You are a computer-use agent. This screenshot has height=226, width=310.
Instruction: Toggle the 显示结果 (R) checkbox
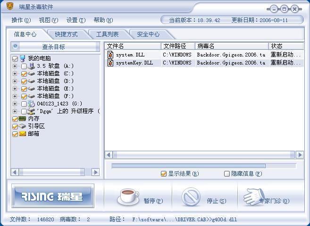coord(164,174)
